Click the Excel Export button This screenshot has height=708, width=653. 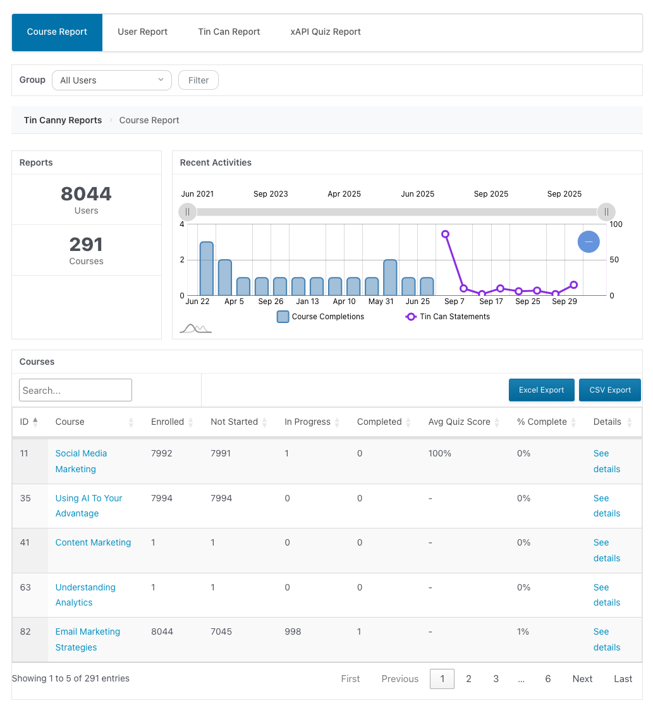click(x=541, y=390)
